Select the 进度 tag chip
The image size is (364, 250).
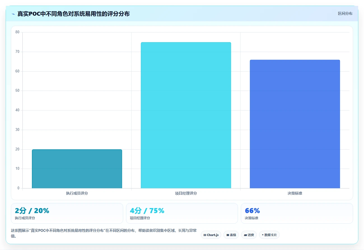click(249, 235)
